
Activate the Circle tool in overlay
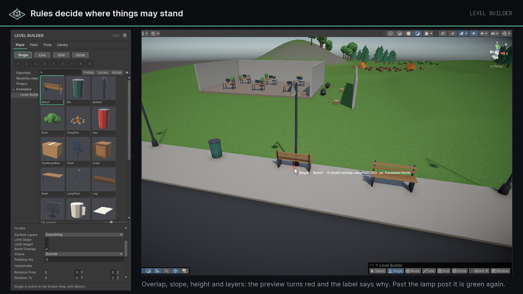click(x=459, y=271)
